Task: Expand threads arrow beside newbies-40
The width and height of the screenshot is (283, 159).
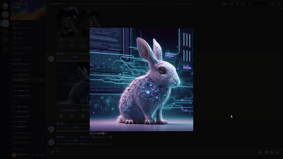Action: point(11,75)
